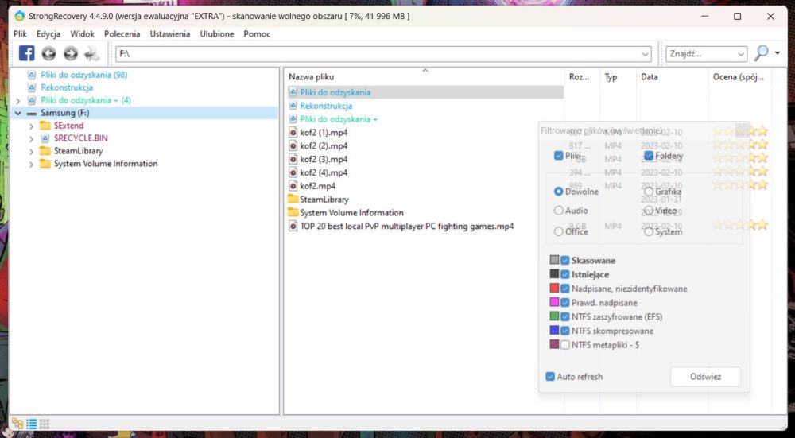Click the greyed swap-arrows toolbar icon

[92, 53]
